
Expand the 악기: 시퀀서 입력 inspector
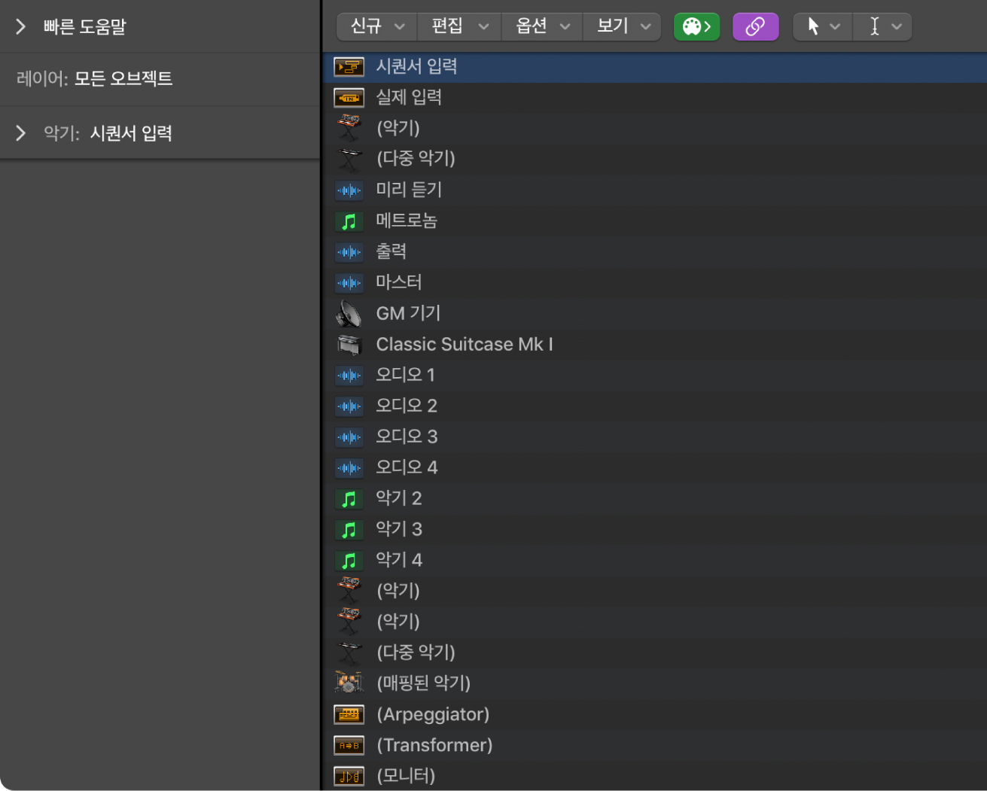coord(21,133)
